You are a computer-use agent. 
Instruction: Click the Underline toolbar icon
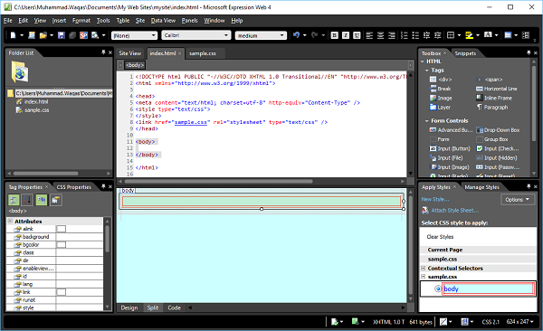(357, 35)
